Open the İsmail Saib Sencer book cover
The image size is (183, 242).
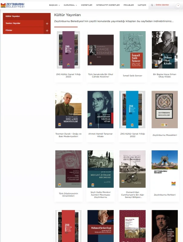click(x=132, y=50)
